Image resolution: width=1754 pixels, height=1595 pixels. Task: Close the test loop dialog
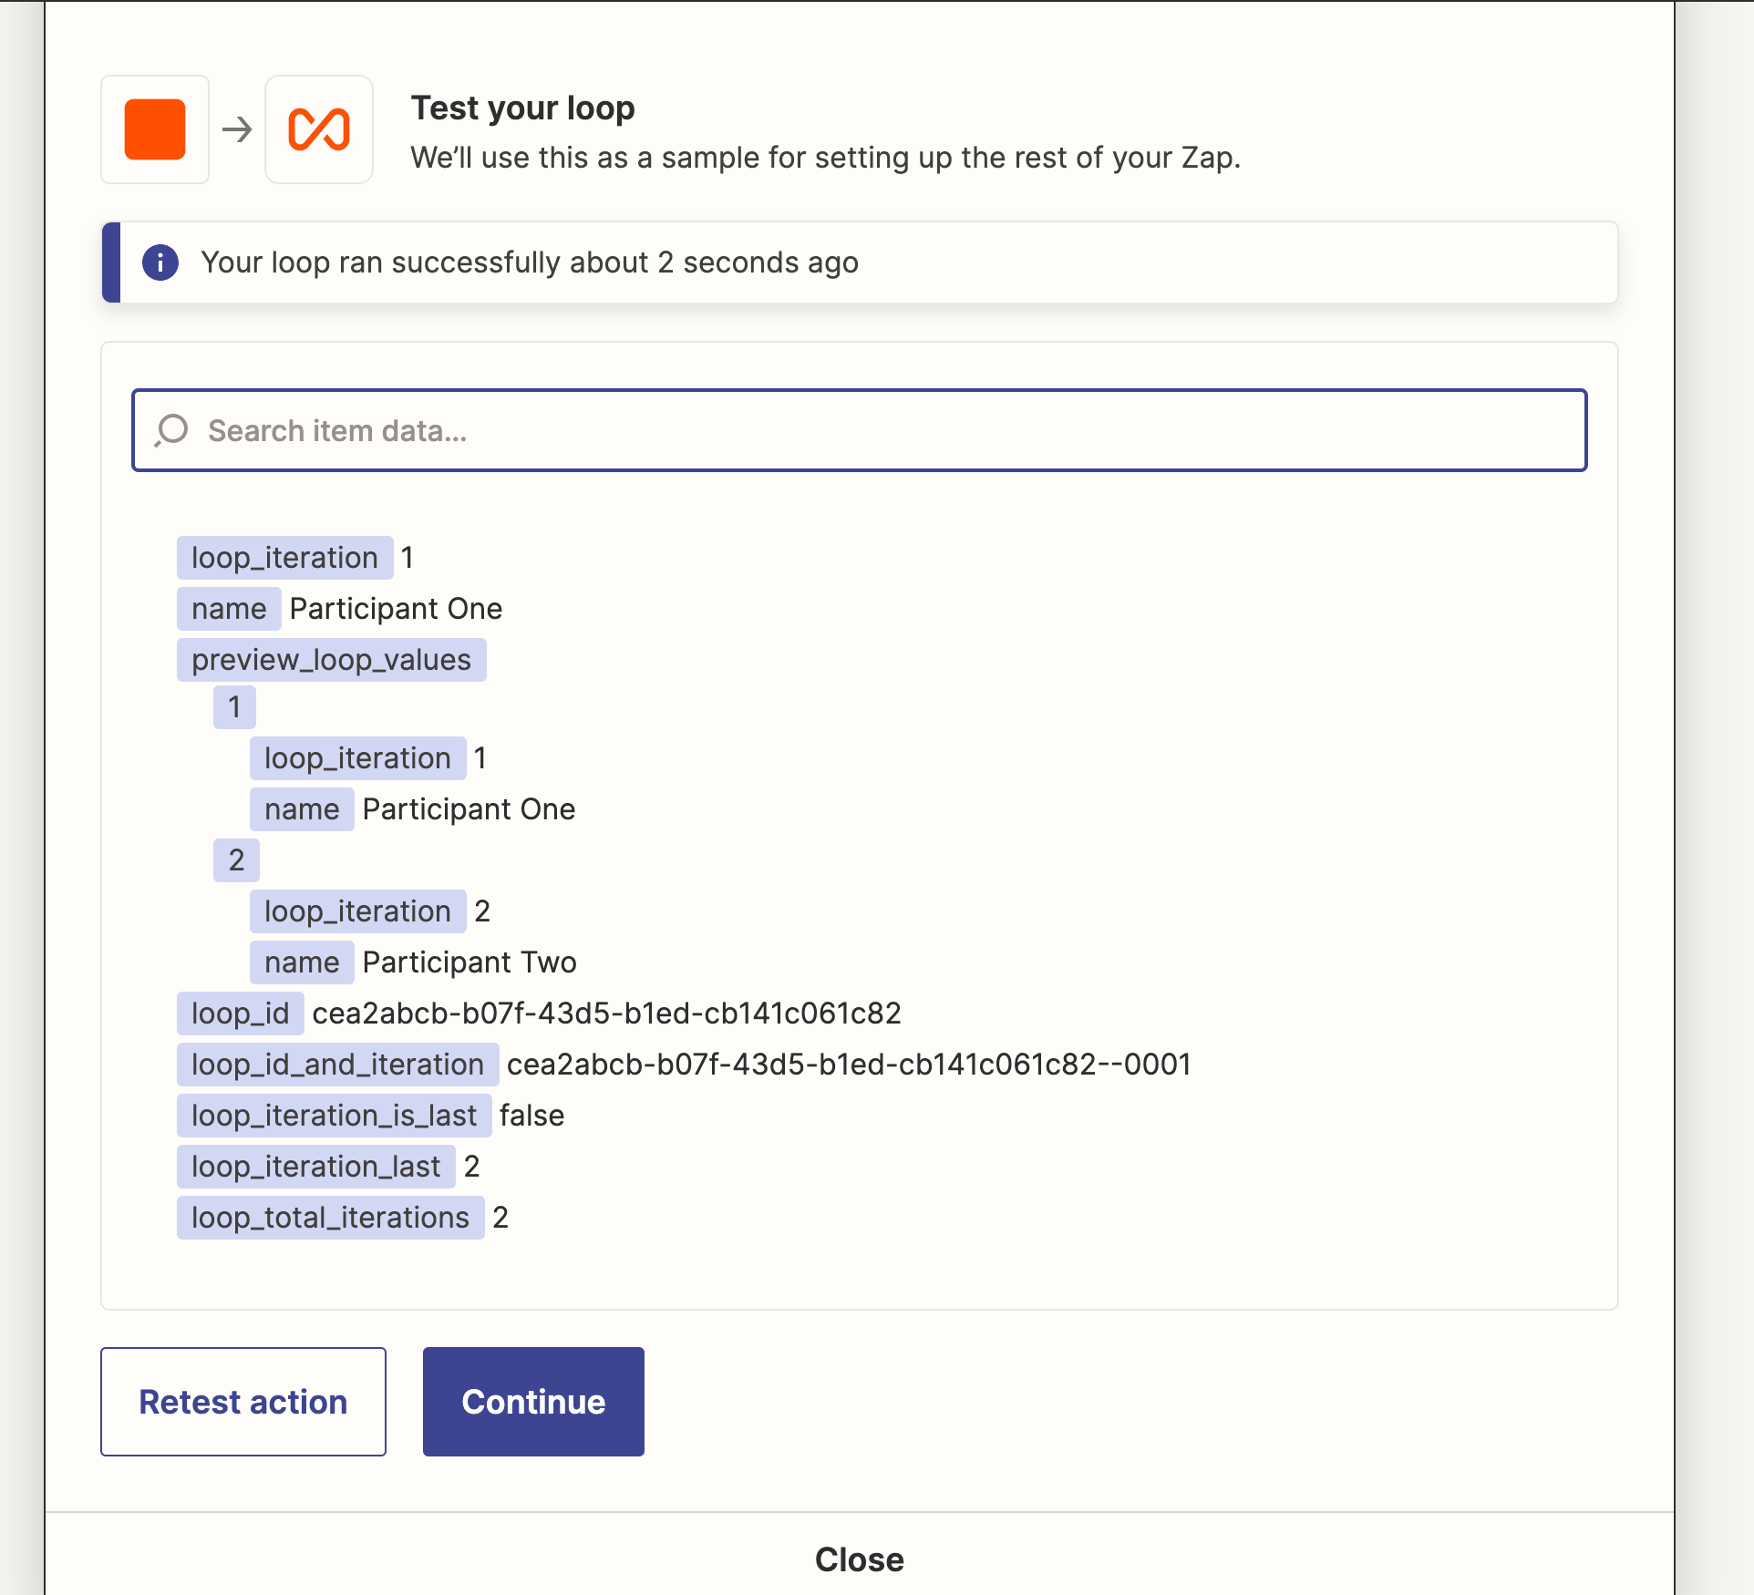click(x=860, y=1559)
